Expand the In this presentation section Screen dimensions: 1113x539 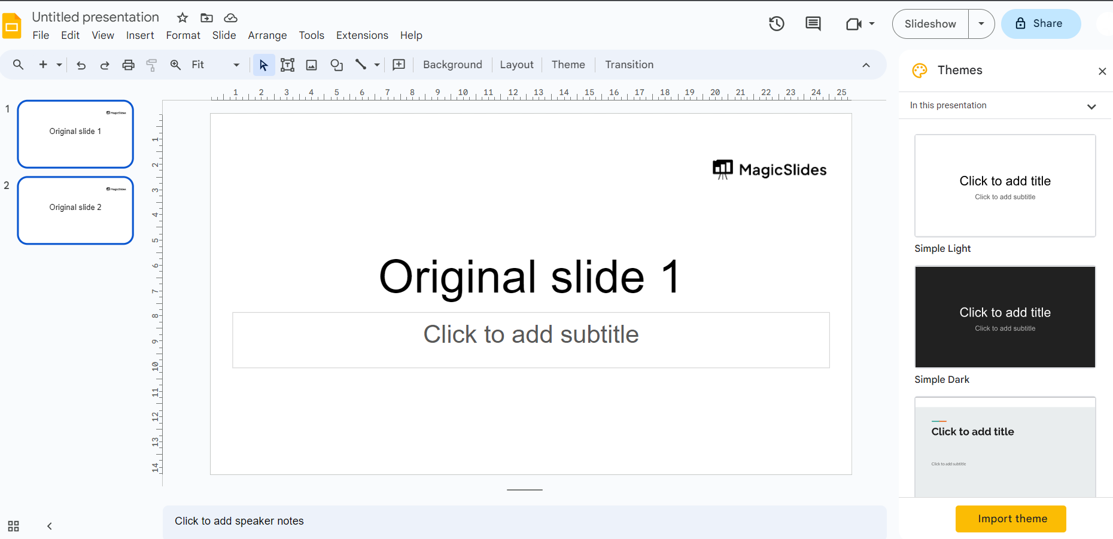pyautogui.click(x=1091, y=106)
